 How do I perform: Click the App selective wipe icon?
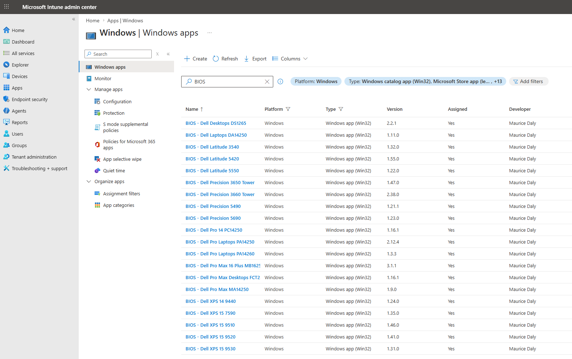97,159
